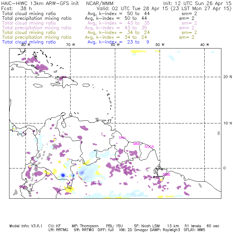Click 'Model Info: V3.6.1' footer text

[26, 226]
